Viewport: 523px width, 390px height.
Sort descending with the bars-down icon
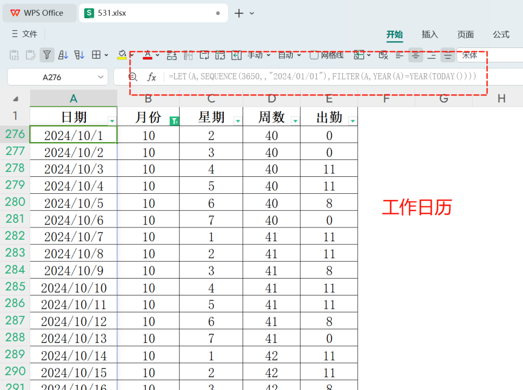pyautogui.click(x=79, y=55)
